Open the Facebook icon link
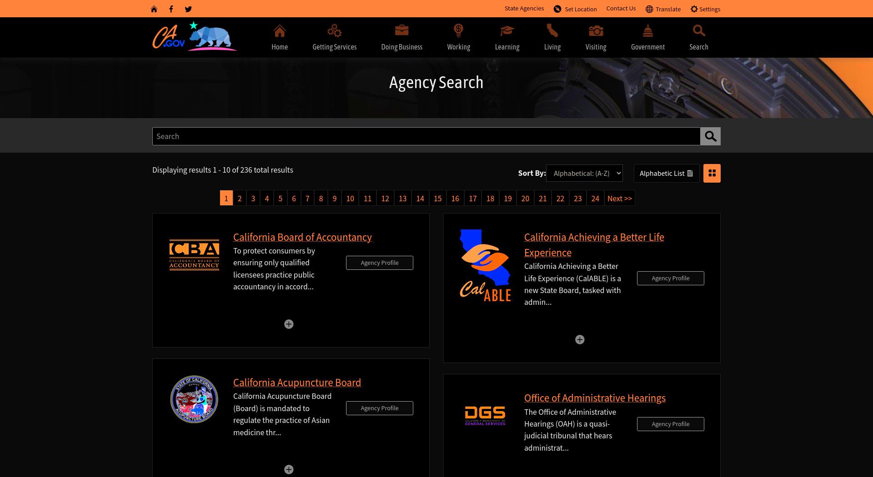The image size is (873, 477). pyautogui.click(x=171, y=9)
